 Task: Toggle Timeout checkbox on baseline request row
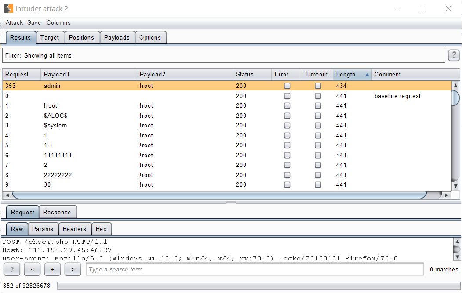[x=318, y=96]
